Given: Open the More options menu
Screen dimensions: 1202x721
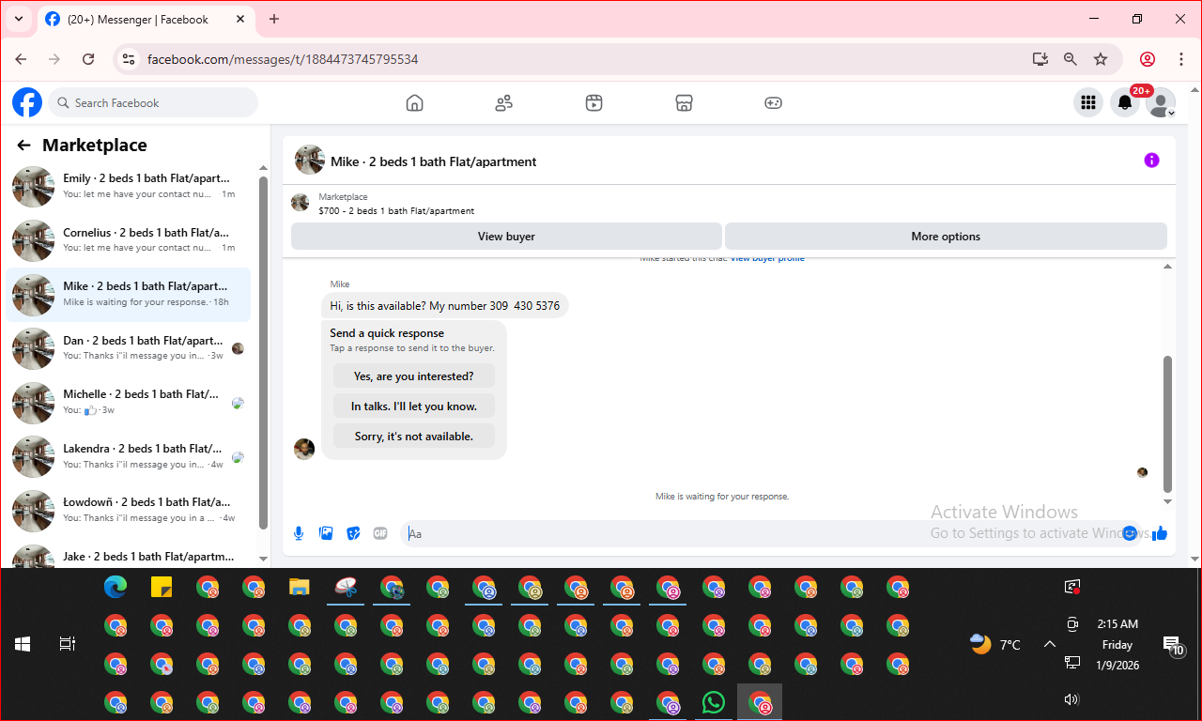Looking at the screenshot, I should point(946,237).
